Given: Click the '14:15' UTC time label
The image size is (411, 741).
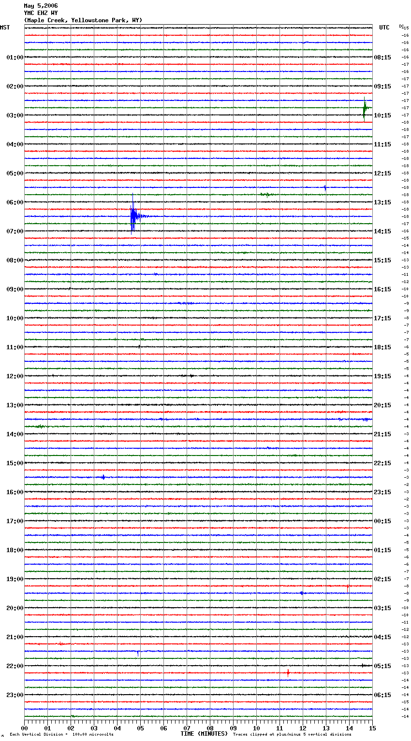Looking at the screenshot, I should point(382,231).
